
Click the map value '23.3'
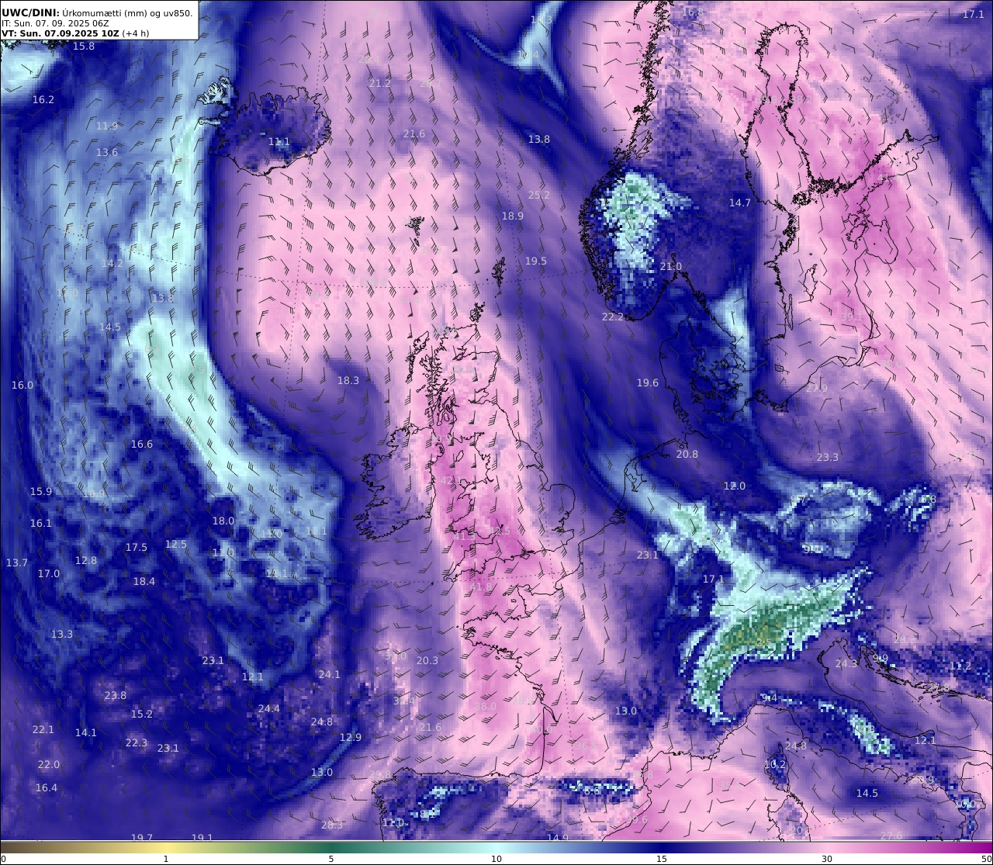point(828,458)
